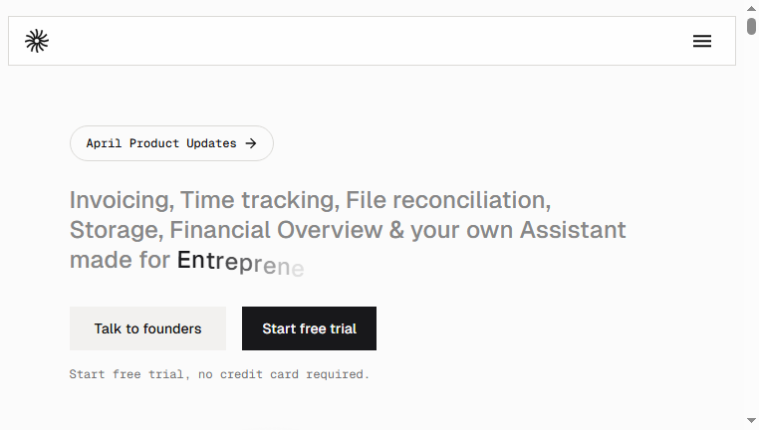Image resolution: width=759 pixels, height=430 pixels.
Task: Click the scrollbar up arrow
Action: (751, 8)
